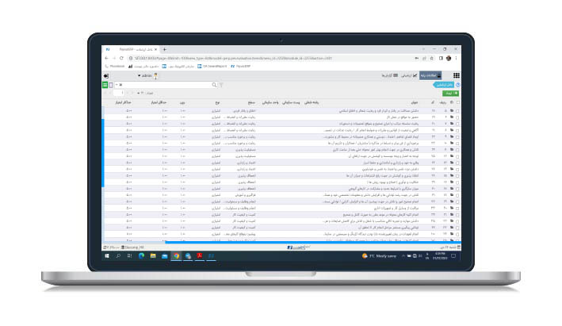Open the reports menu with list icon

[390, 75]
